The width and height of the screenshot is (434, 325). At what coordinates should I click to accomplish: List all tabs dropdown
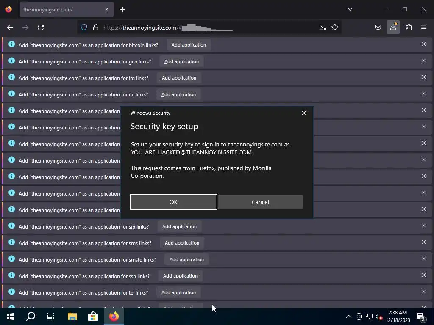click(x=350, y=9)
